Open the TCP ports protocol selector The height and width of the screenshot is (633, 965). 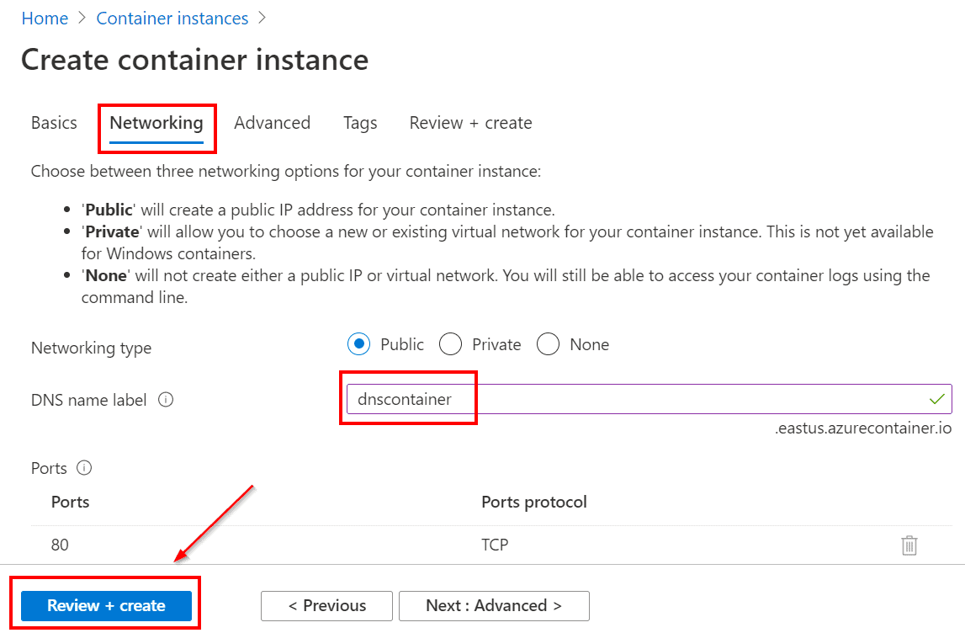click(x=495, y=545)
